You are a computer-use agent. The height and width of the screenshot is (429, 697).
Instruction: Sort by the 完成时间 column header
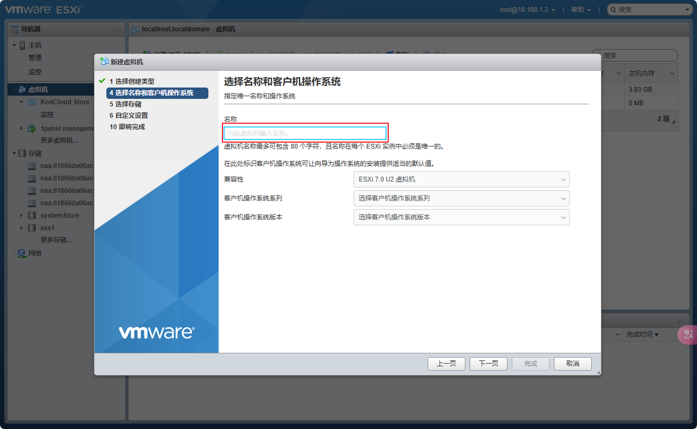[642, 335]
